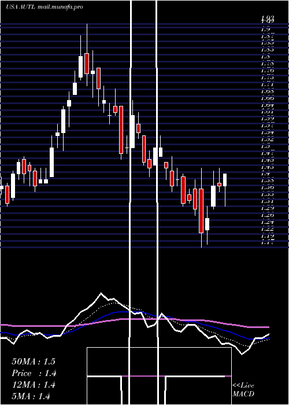289x405 pixels.
Task: Click the 1.22 price axis label
Action: tap(268, 229)
